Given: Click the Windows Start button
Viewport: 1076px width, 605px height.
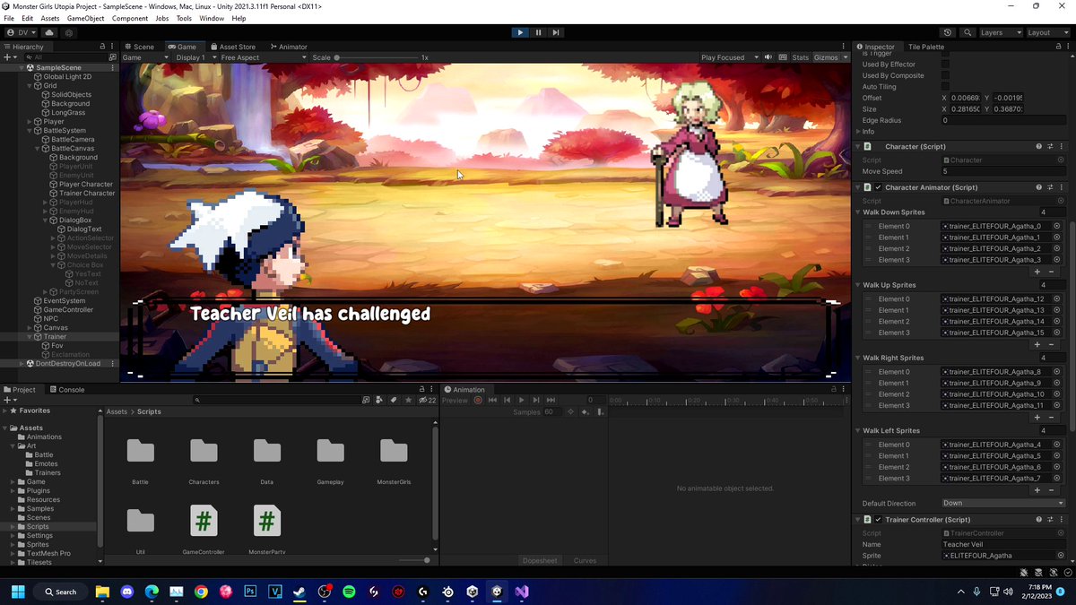Looking at the screenshot, I should click(x=18, y=592).
